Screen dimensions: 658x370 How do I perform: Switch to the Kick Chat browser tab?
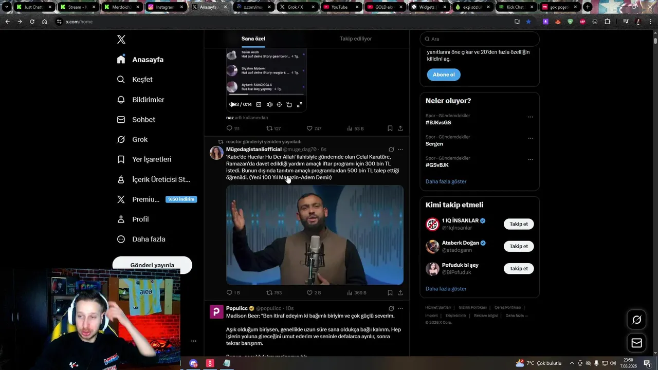tap(515, 7)
